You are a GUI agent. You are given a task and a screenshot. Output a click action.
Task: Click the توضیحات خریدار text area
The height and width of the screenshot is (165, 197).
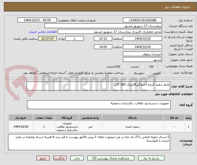coord(89,142)
